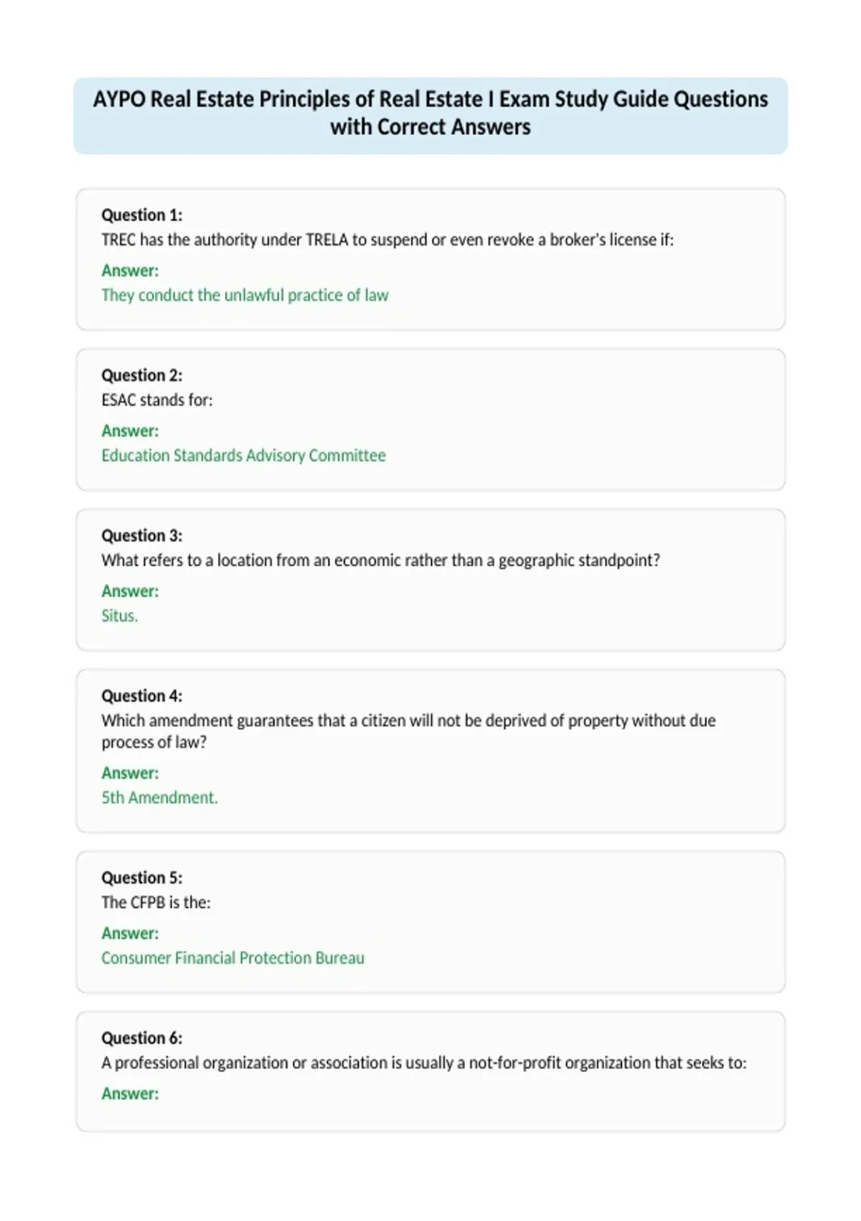Click the Answer label under Question 3

(x=130, y=591)
